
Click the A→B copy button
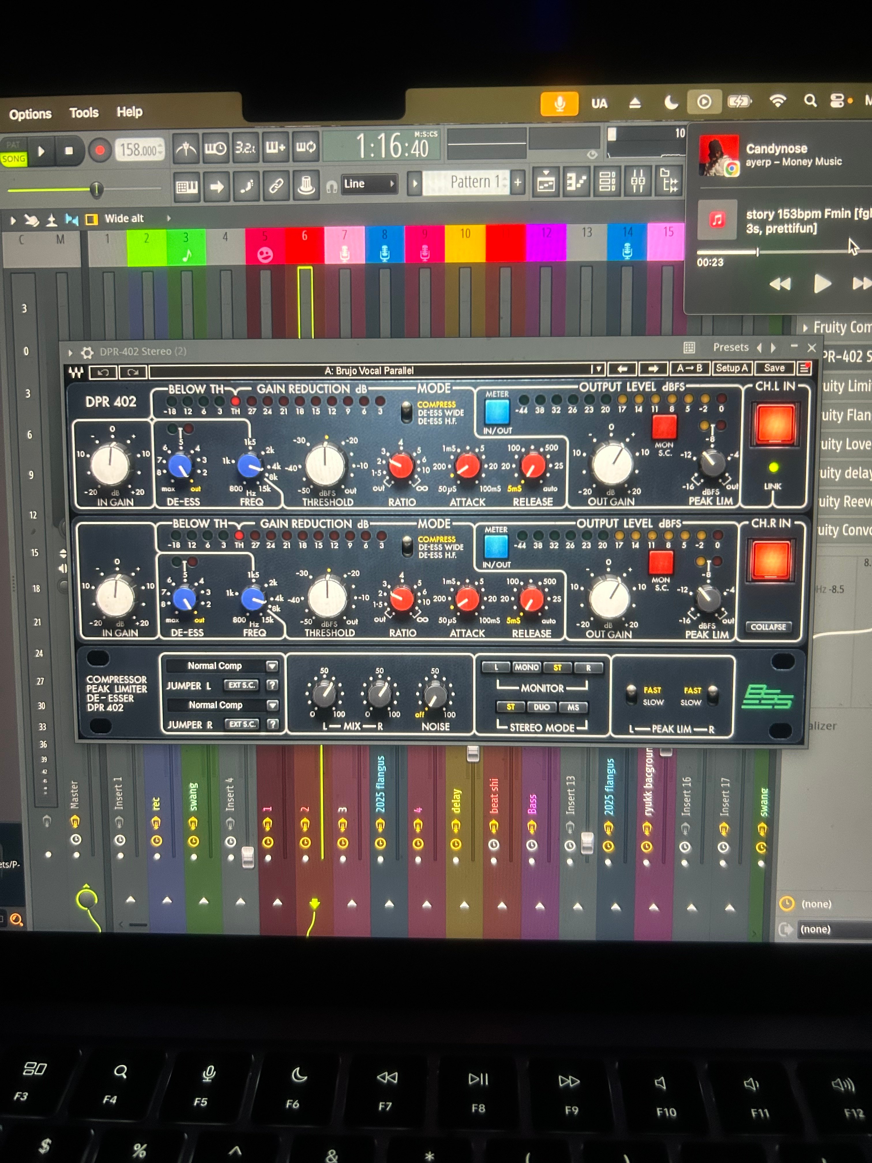[x=689, y=368]
